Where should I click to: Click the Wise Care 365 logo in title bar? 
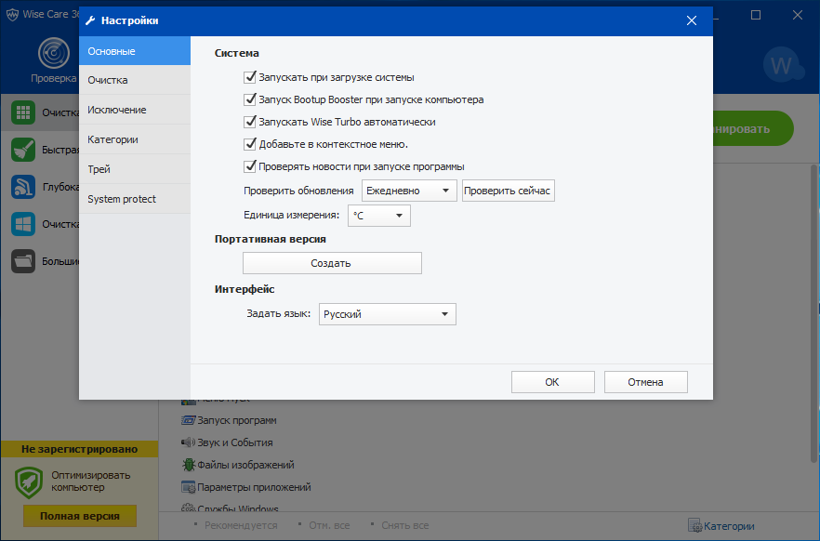(x=12, y=14)
